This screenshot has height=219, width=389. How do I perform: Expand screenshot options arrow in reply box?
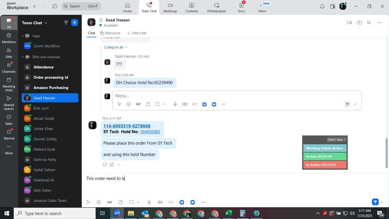(164, 104)
